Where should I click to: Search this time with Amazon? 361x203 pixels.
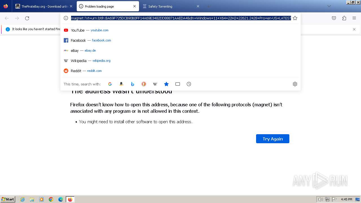121,84
